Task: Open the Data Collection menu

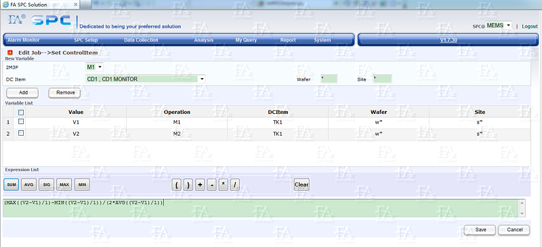Action: tap(141, 40)
